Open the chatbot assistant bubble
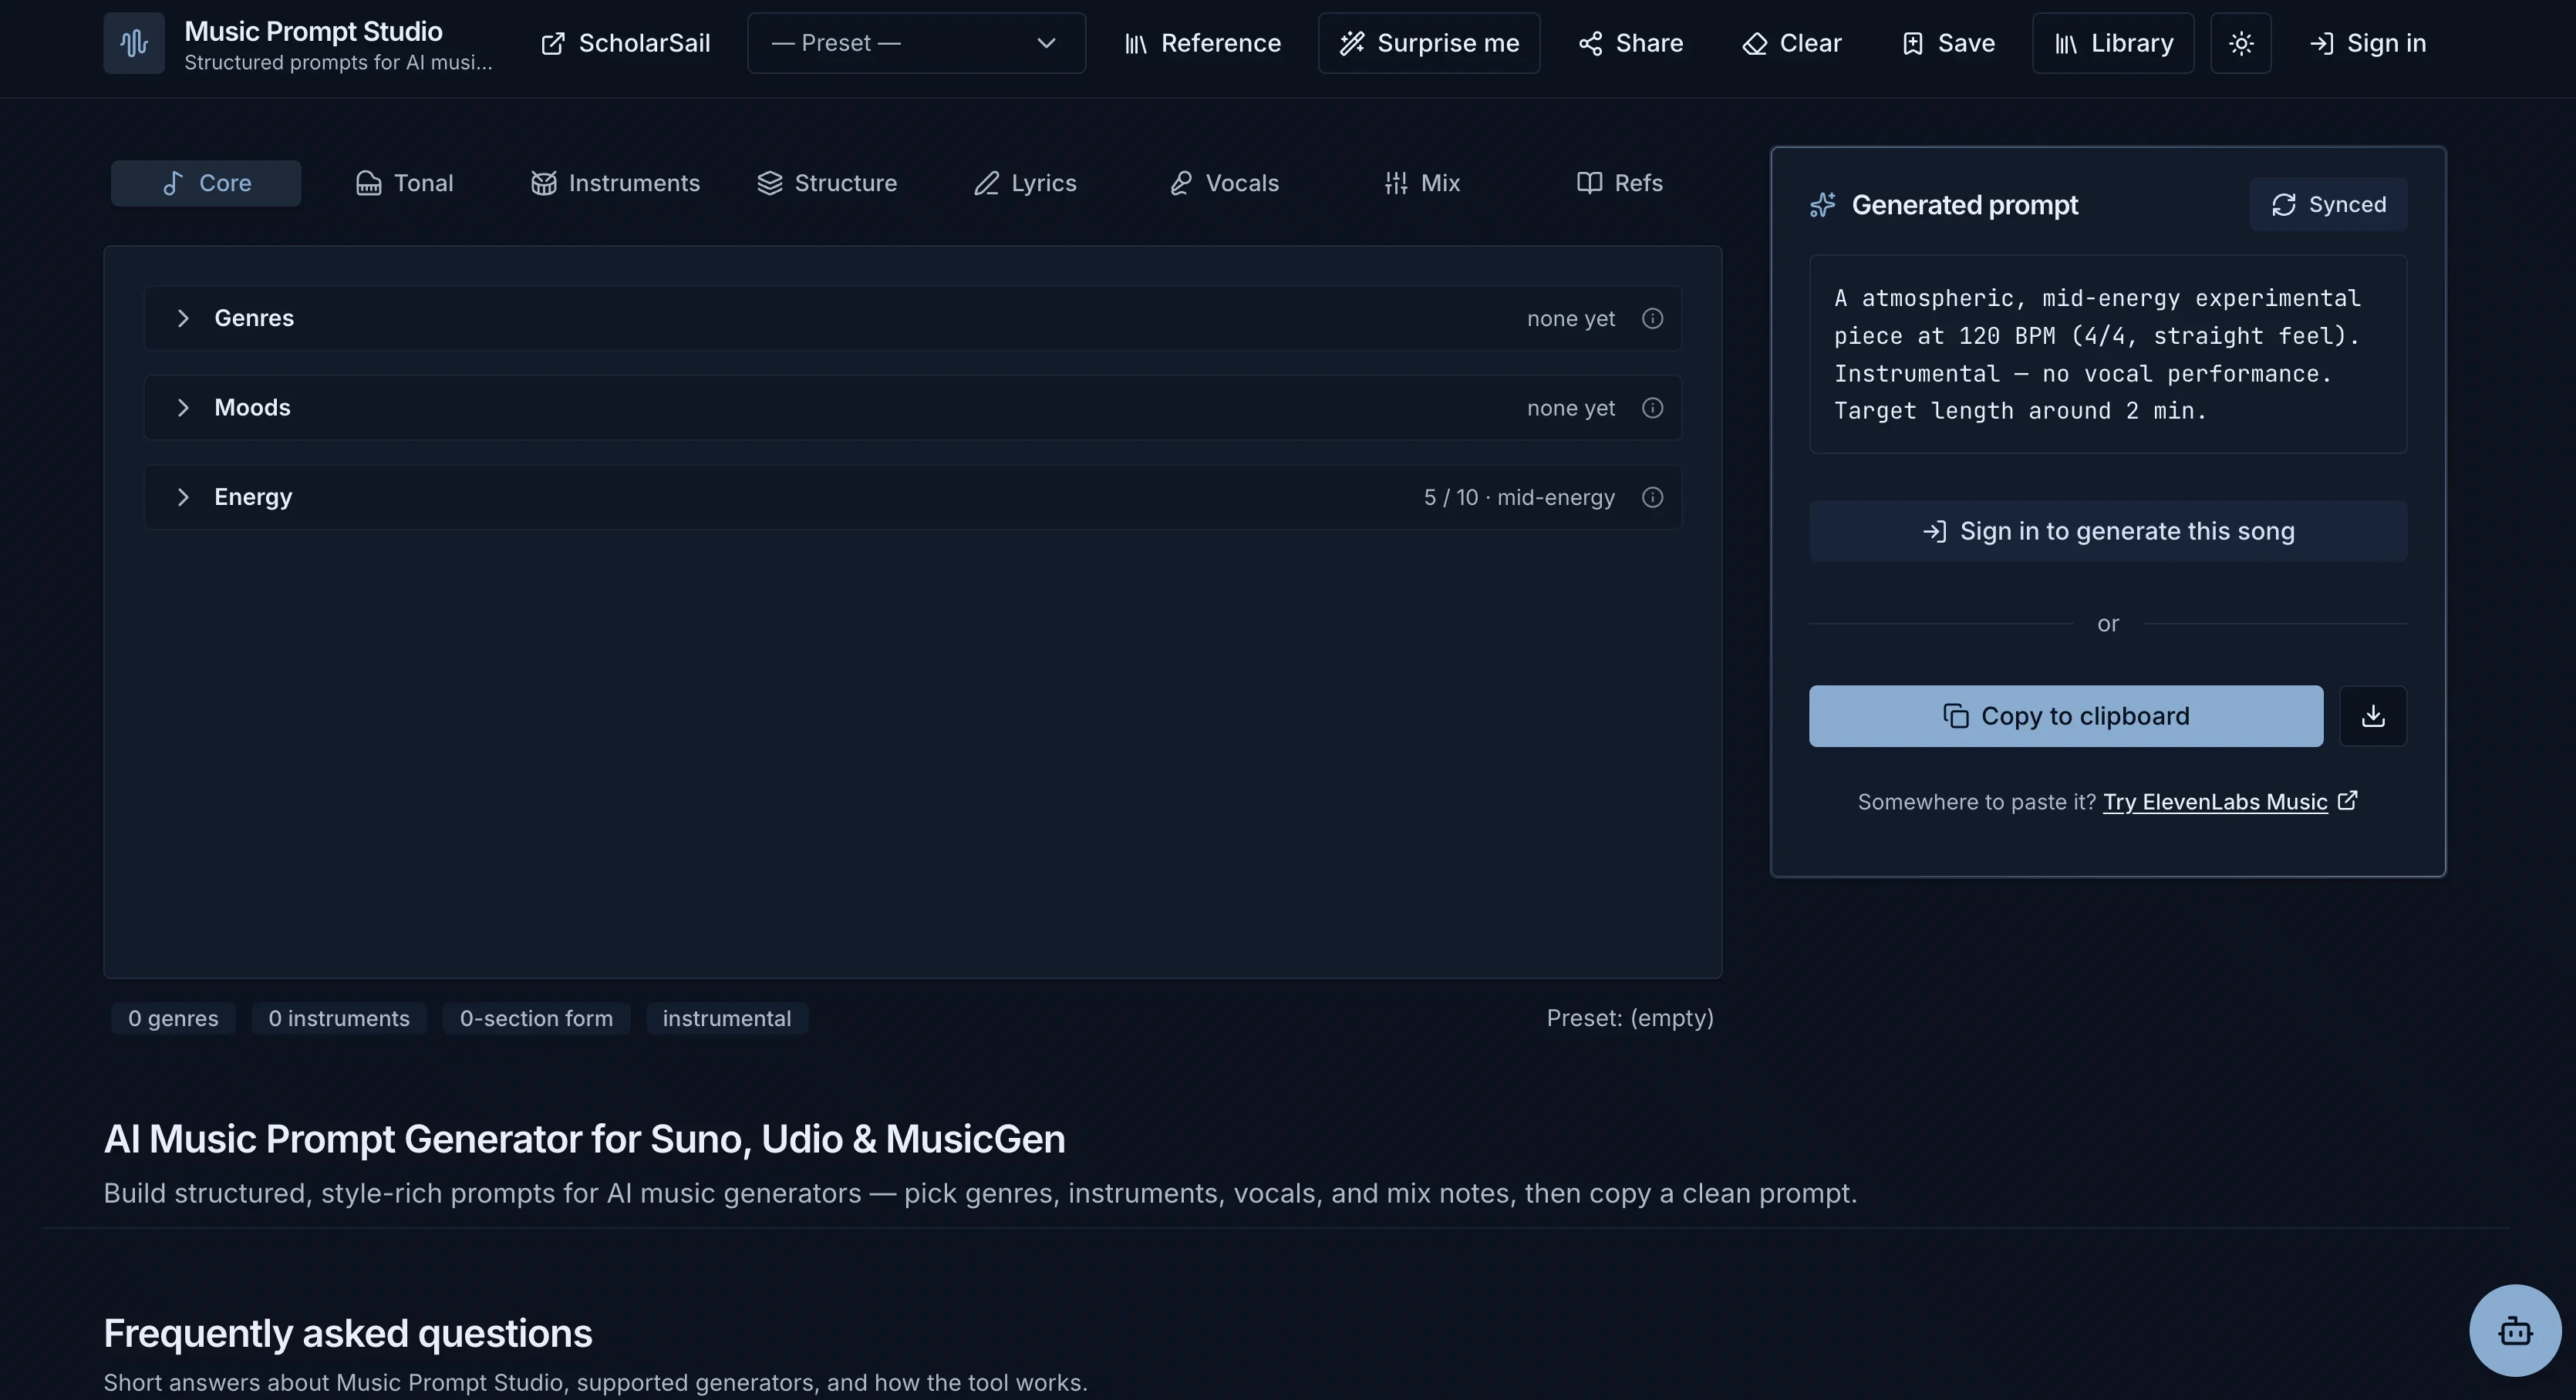The width and height of the screenshot is (2576, 1400). (2515, 1330)
